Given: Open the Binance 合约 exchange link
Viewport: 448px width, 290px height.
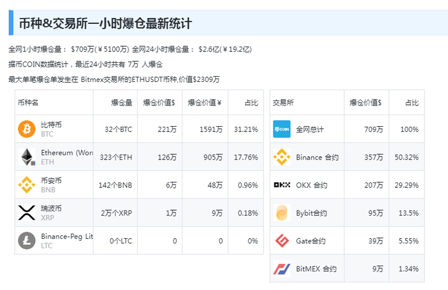Looking at the screenshot, I should [317, 157].
